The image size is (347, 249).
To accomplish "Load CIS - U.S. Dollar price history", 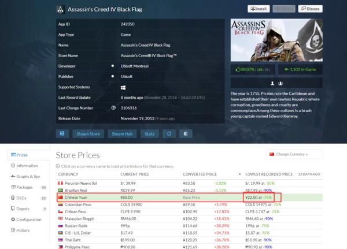I will coord(77,233).
